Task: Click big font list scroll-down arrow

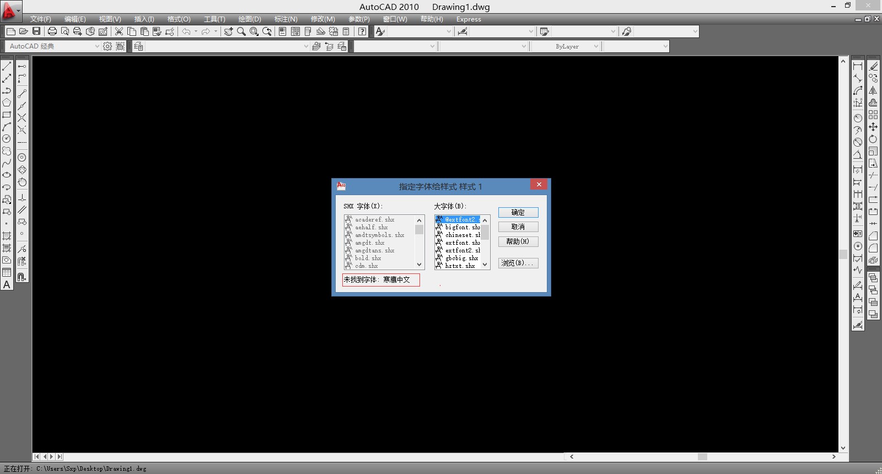Action: [x=485, y=265]
